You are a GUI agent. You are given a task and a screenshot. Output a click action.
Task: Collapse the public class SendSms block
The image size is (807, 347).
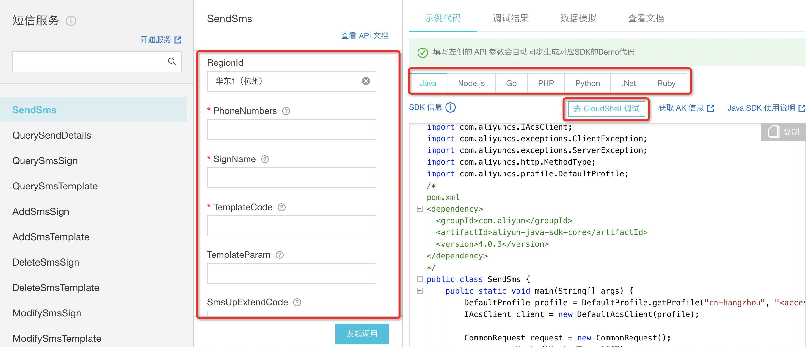[x=420, y=279]
